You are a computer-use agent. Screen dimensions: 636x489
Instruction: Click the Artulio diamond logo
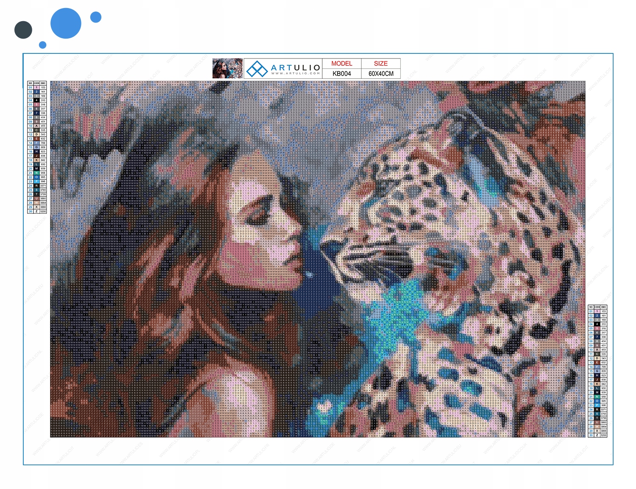click(x=257, y=69)
